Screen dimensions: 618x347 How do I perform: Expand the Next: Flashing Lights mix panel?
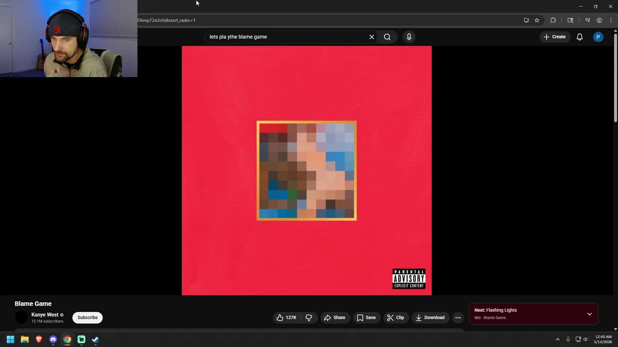[590, 314]
